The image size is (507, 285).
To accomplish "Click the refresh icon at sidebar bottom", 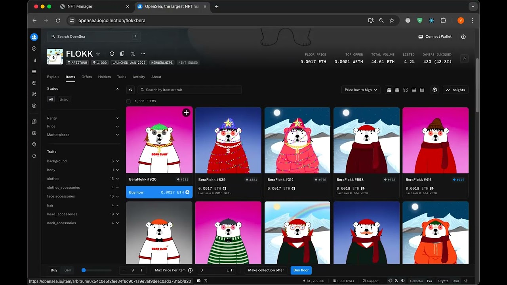I will tap(34, 156).
